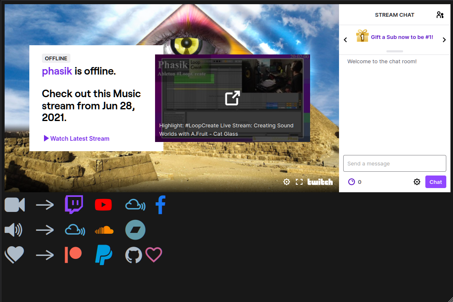Toggle player fullscreen icon
This screenshot has width=453, height=302.
299,182
